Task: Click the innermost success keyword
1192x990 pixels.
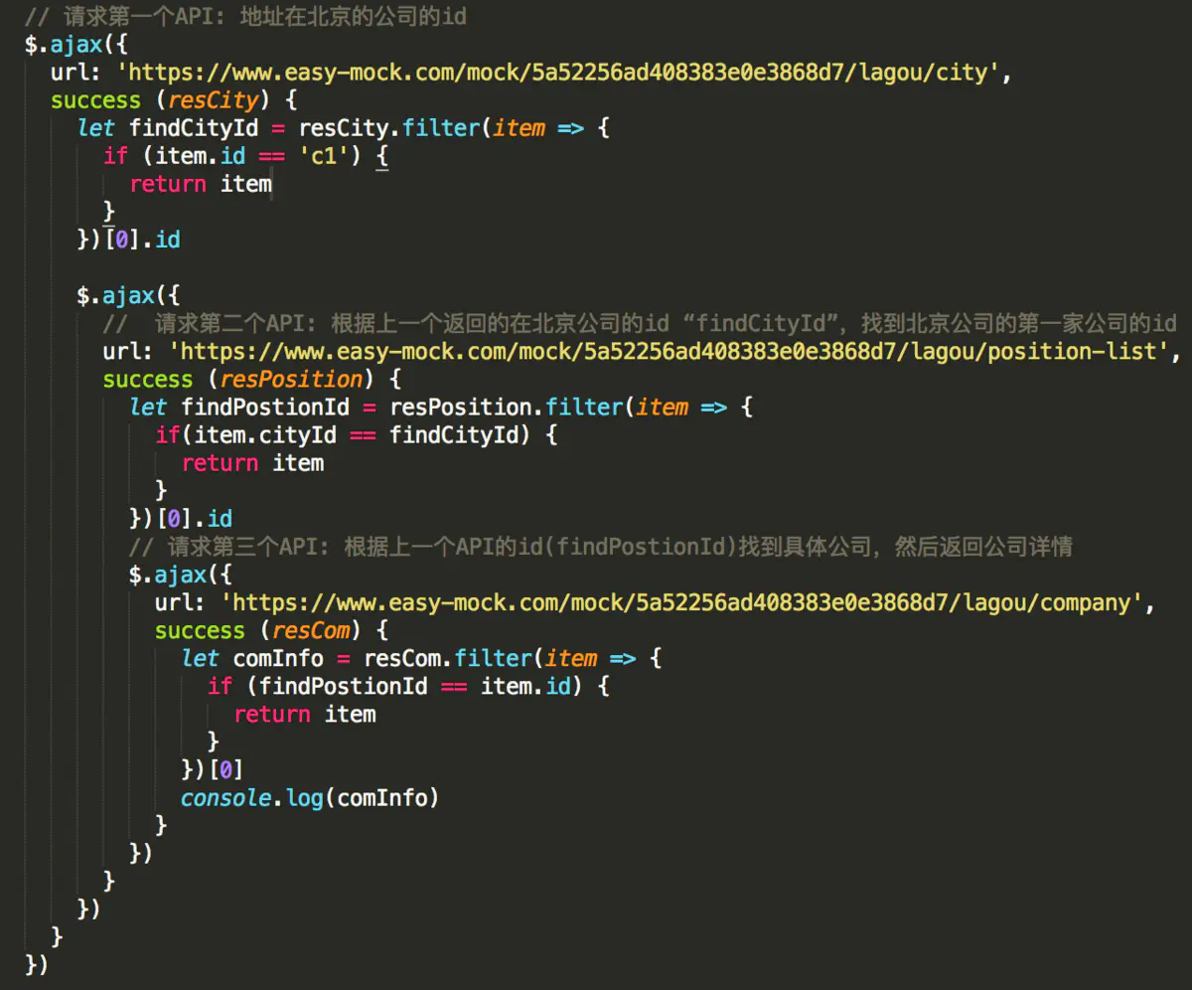Action: (200, 631)
